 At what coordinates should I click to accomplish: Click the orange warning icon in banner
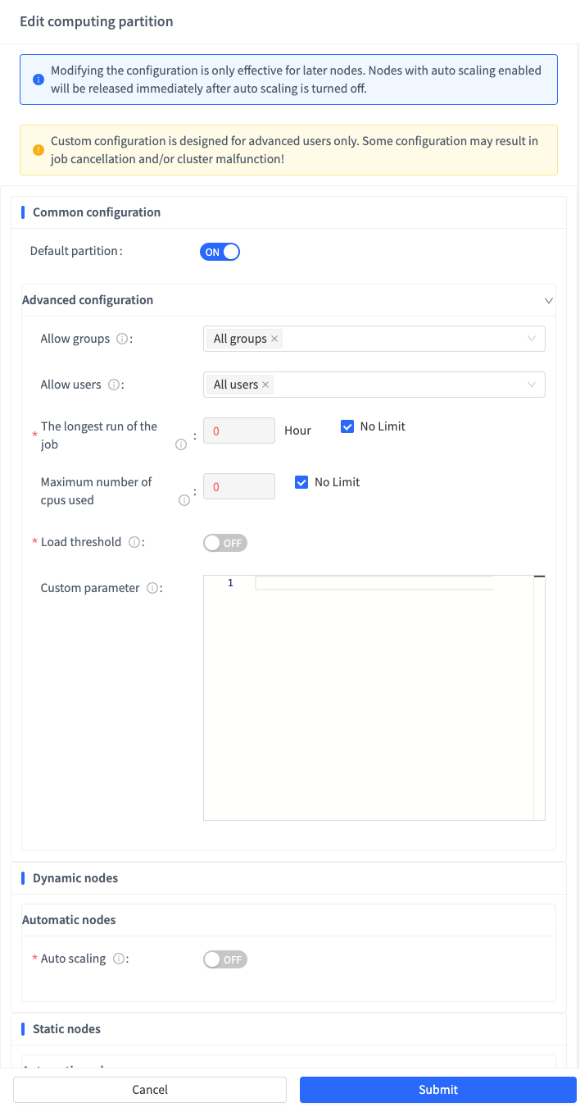click(x=39, y=150)
